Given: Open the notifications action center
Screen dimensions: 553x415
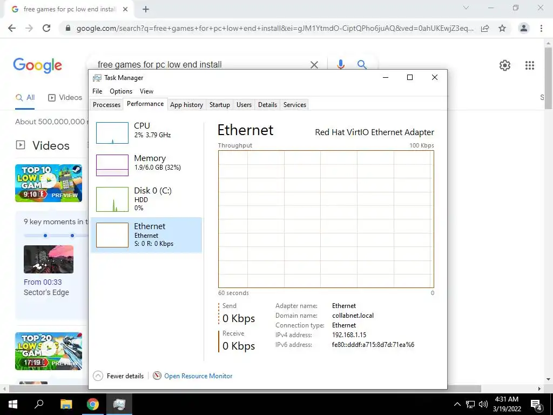Looking at the screenshot, I should (536, 405).
